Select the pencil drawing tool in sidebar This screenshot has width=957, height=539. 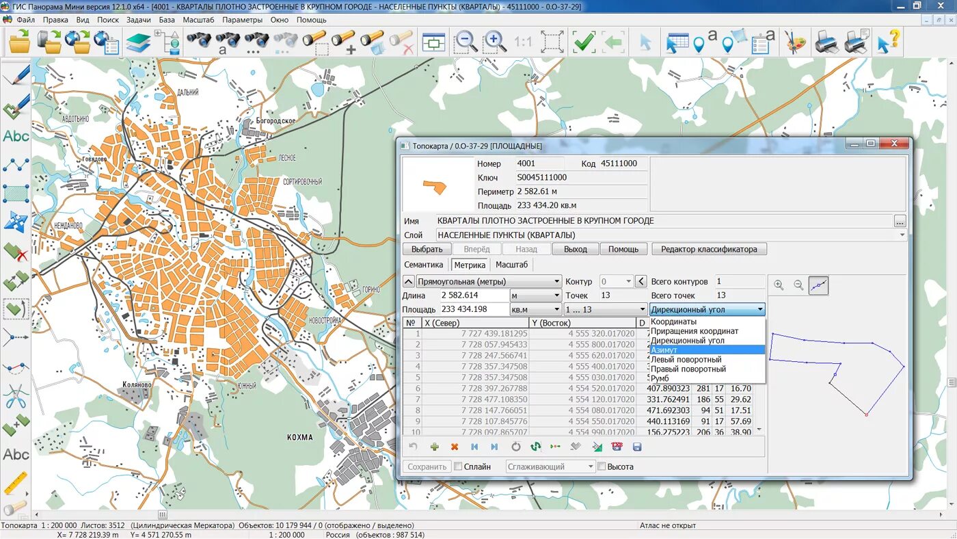(16, 74)
